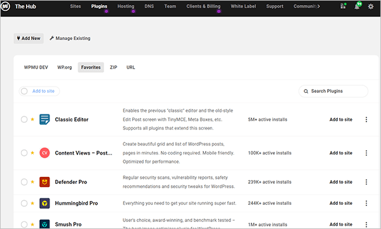The width and height of the screenshot is (381, 229).
Task: Select the Content Views row checkbox
Action: pos(24,153)
